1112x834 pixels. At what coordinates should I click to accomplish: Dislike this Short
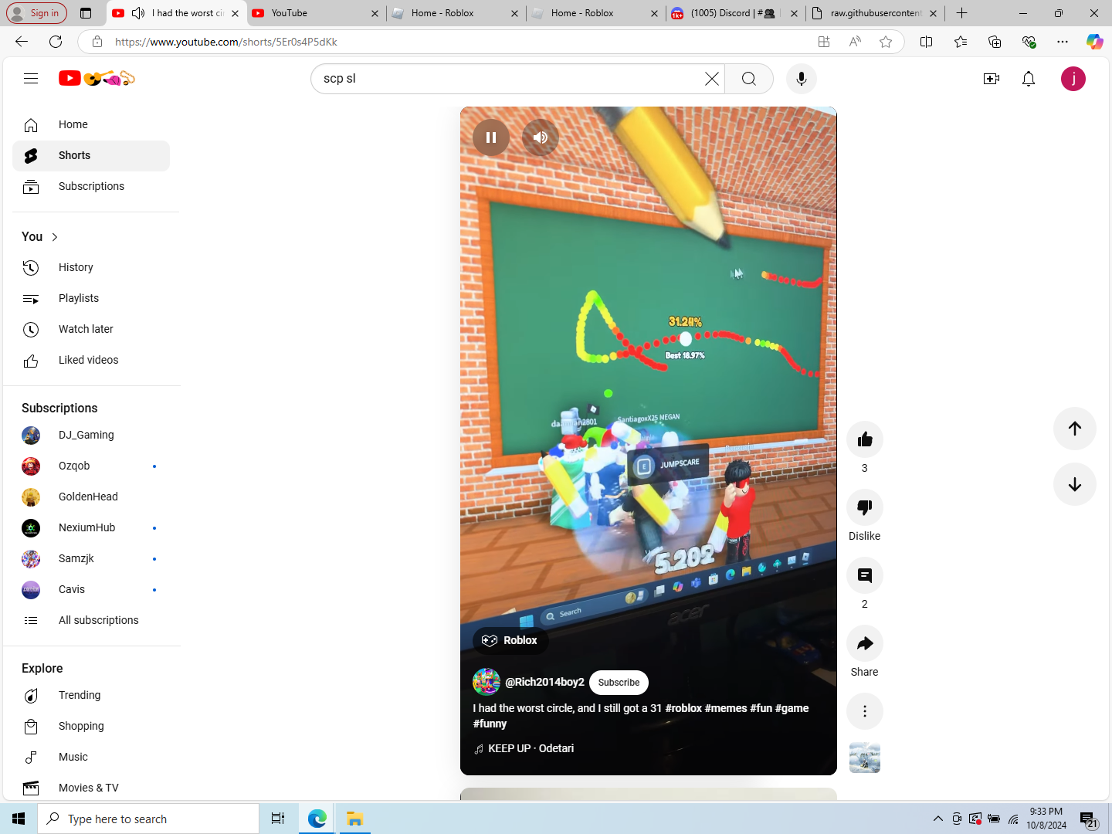pos(865,507)
